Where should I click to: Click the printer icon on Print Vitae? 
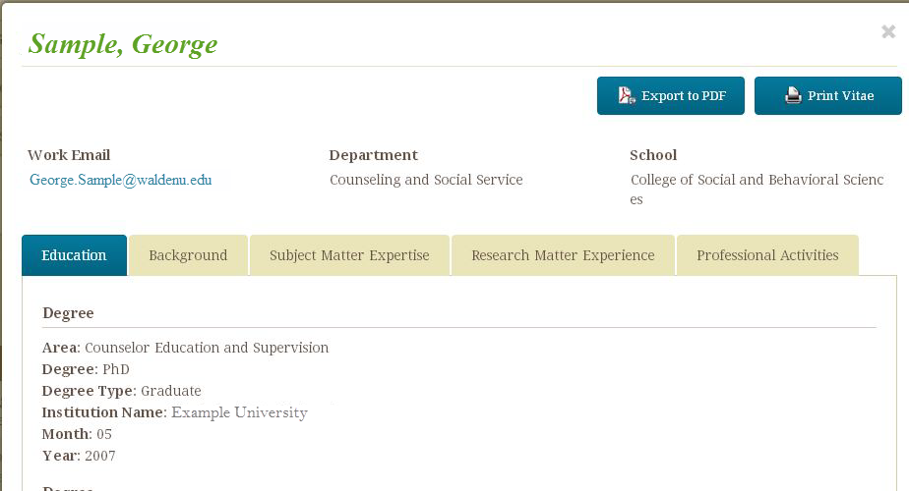coord(793,95)
